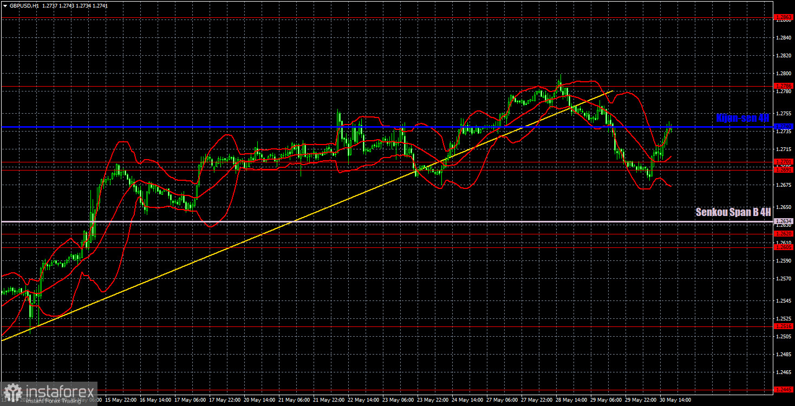
Task: Click the 1.2755 price axis value
Action: [784, 113]
